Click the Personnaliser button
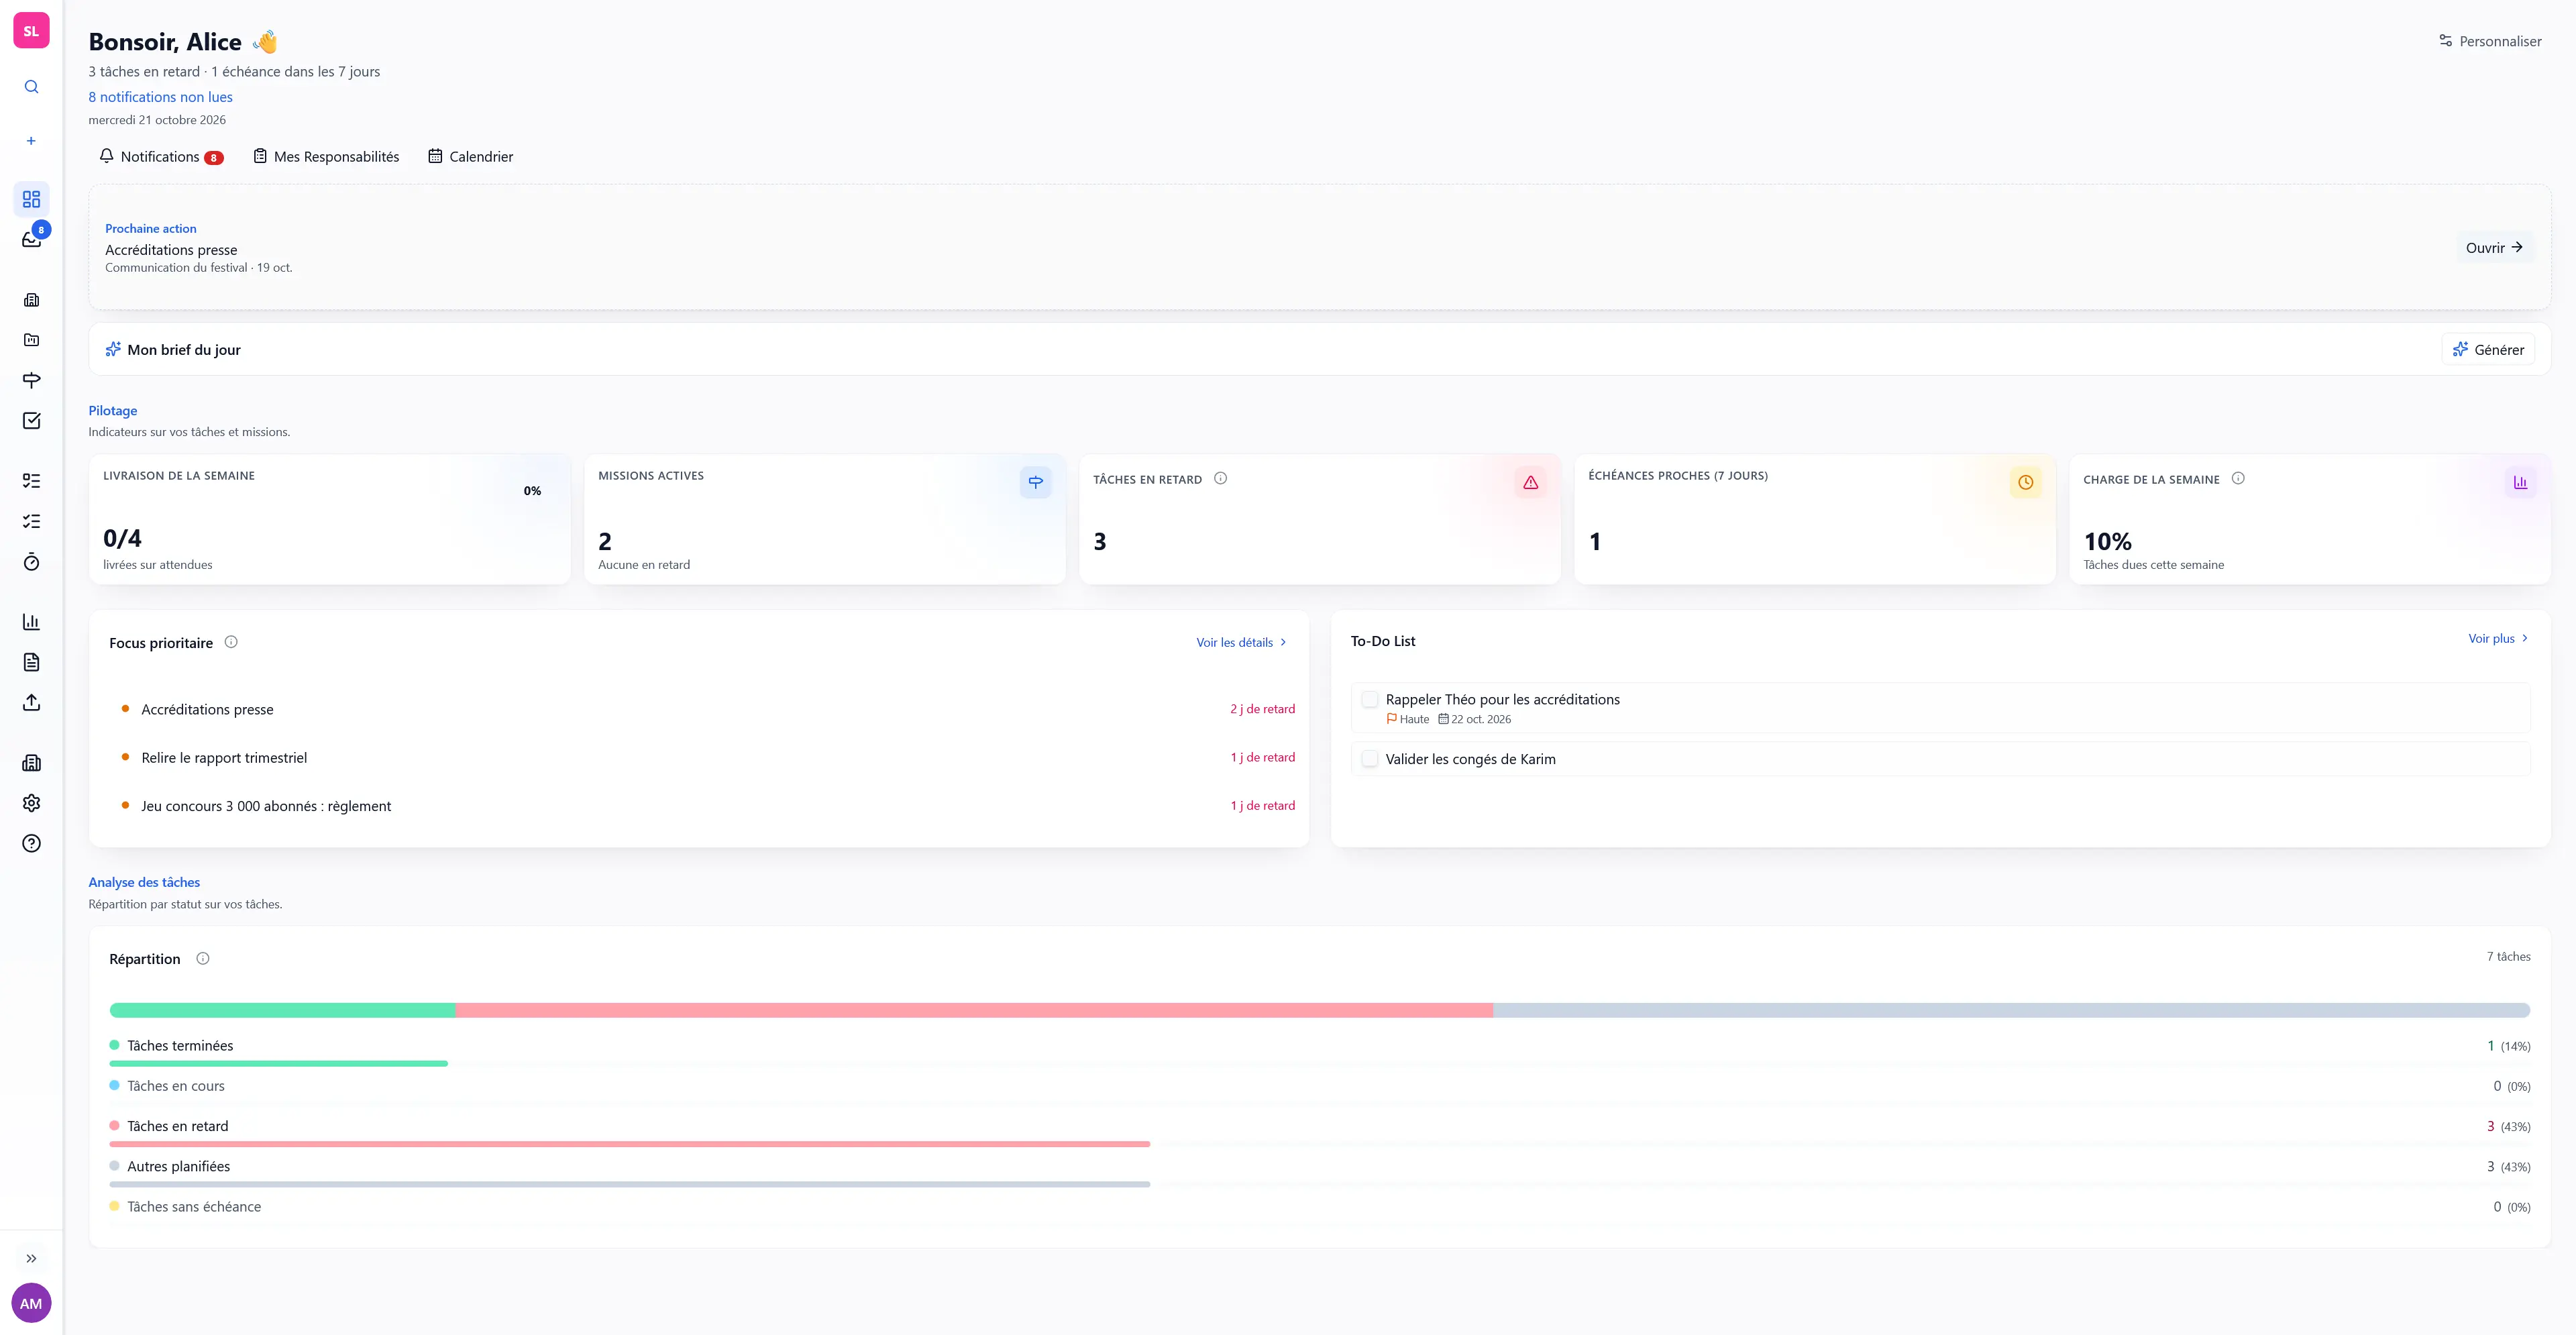The height and width of the screenshot is (1335, 2576). [2490, 41]
